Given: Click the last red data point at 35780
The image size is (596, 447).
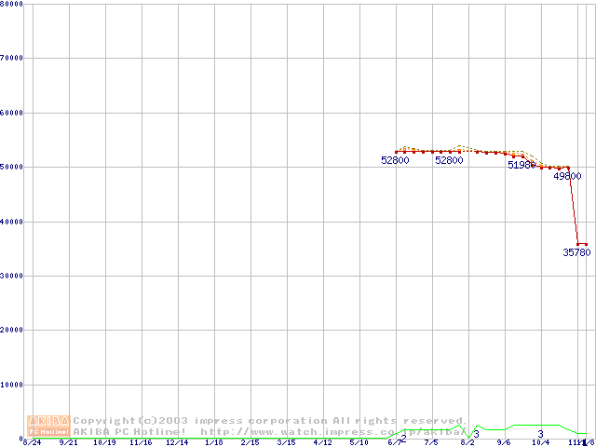Looking at the screenshot, I should 586,244.
